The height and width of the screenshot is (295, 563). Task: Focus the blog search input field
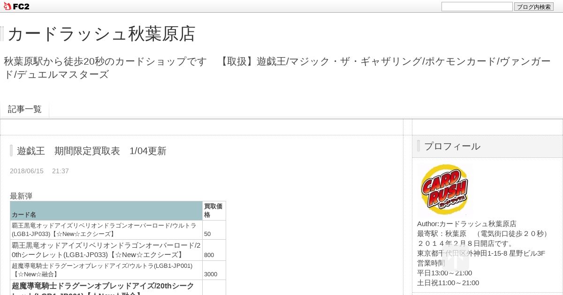tap(477, 7)
